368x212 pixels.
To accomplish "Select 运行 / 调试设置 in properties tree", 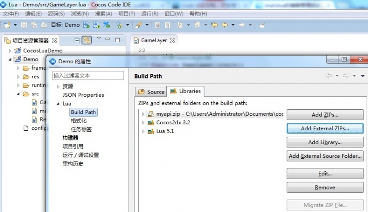I will point(81,155).
